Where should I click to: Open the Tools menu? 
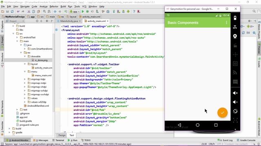(x=77, y=6)
